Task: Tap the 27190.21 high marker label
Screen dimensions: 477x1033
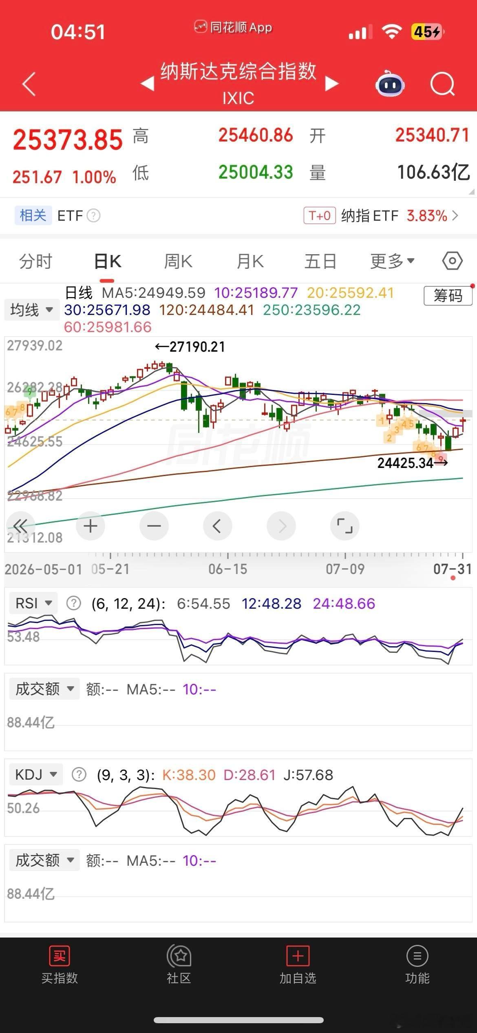Action: point(190,347)
